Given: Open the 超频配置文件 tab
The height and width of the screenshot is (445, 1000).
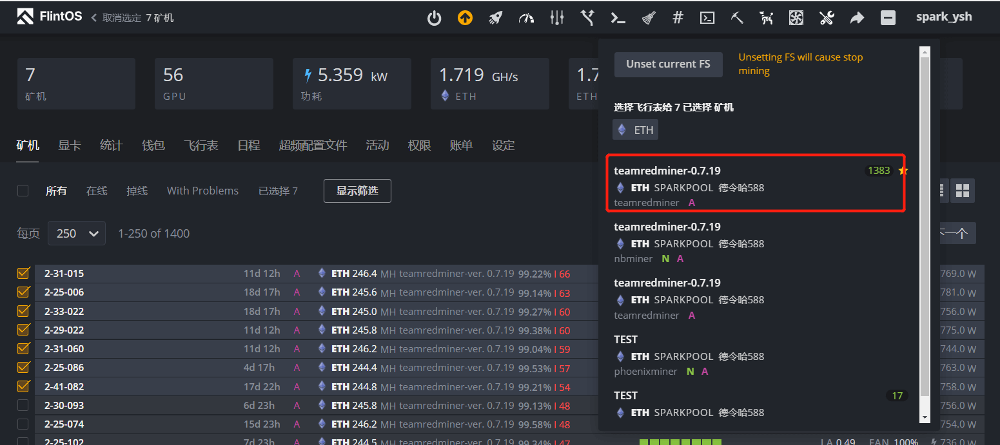Looking at the screenshot, I should (313, 146).
